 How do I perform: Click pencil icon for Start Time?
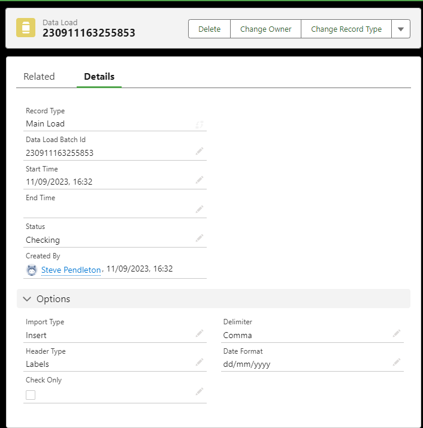pos(200,180)
